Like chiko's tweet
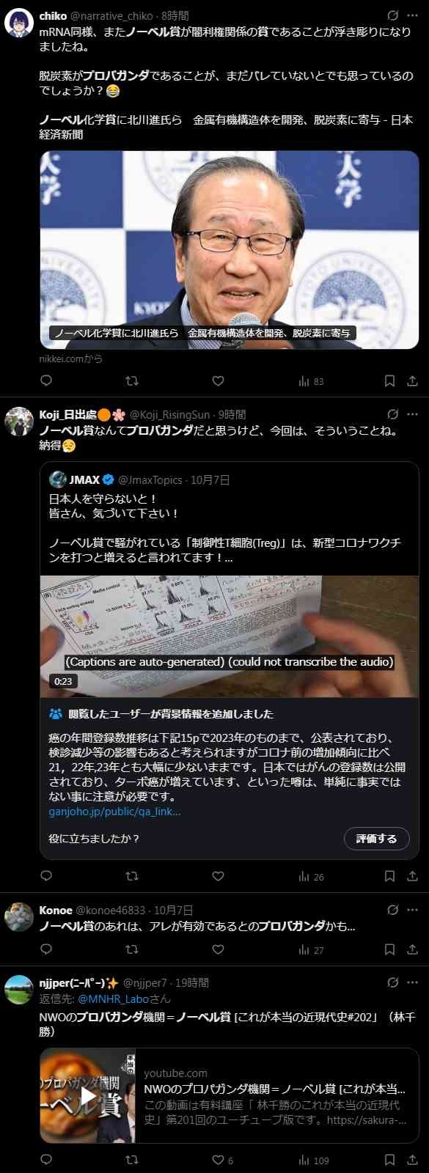 point(218,380)
